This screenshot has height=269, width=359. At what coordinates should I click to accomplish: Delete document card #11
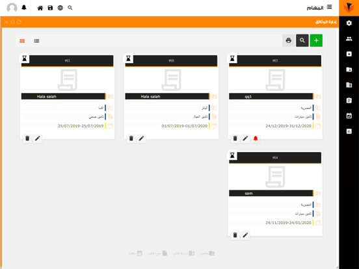tap(27, 138)
